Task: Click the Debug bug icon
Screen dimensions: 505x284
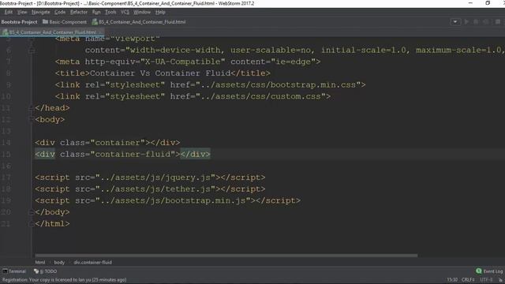Action: click(x=476, y=22)
